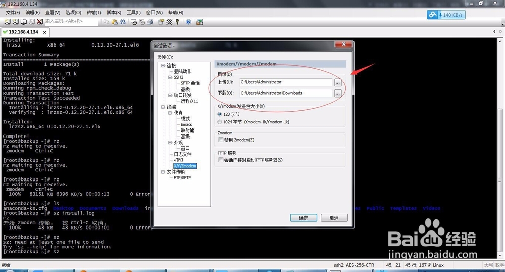Collapse the 连接 tree node

pyautogui.click(x=163, y=65)
